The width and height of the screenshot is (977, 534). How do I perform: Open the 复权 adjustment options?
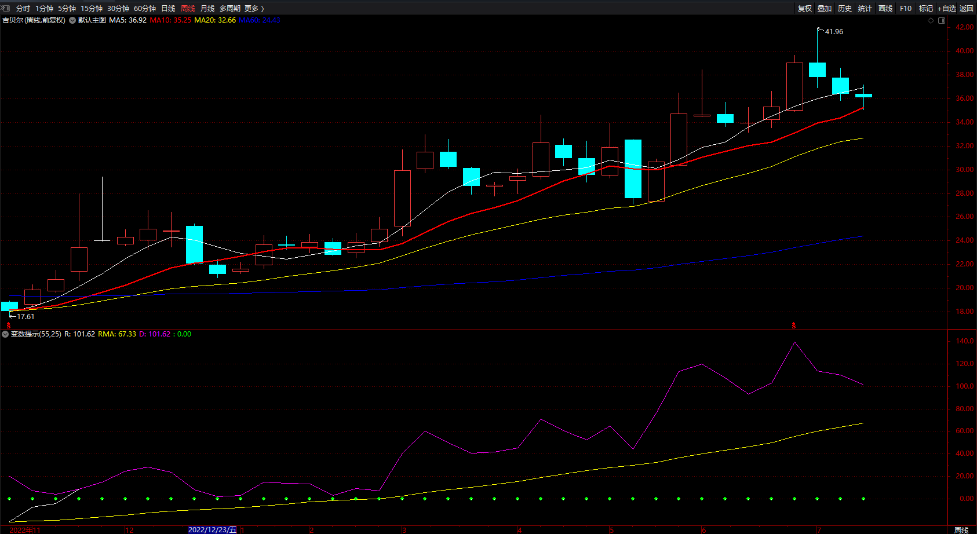(804, 8)
